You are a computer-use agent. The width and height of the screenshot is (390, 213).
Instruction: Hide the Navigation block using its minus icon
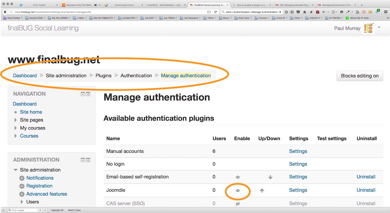coord(83,94)
